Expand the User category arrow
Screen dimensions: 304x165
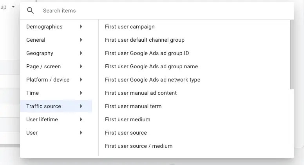(x=81, y=133)
